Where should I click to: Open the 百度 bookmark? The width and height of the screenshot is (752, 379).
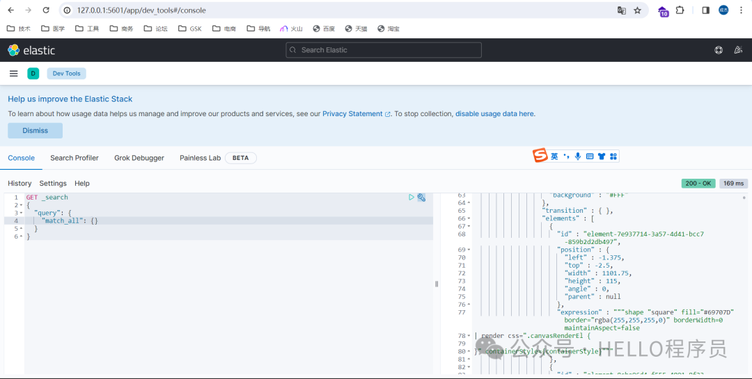(324, 29)
